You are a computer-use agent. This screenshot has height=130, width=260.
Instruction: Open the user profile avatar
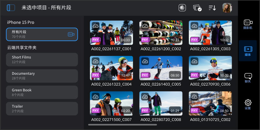(227, 8)
